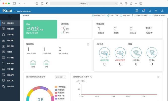The image size is (168, 101).
Task: Click the AP连接正常 access point icon
Action: (105, 53)
